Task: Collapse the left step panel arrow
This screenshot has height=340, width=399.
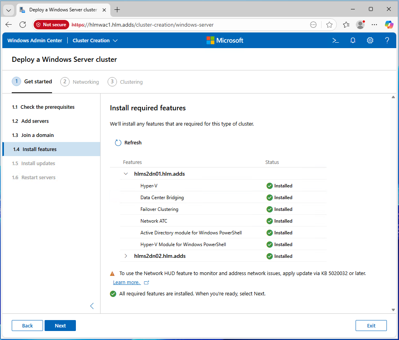Action: [92, 306]
